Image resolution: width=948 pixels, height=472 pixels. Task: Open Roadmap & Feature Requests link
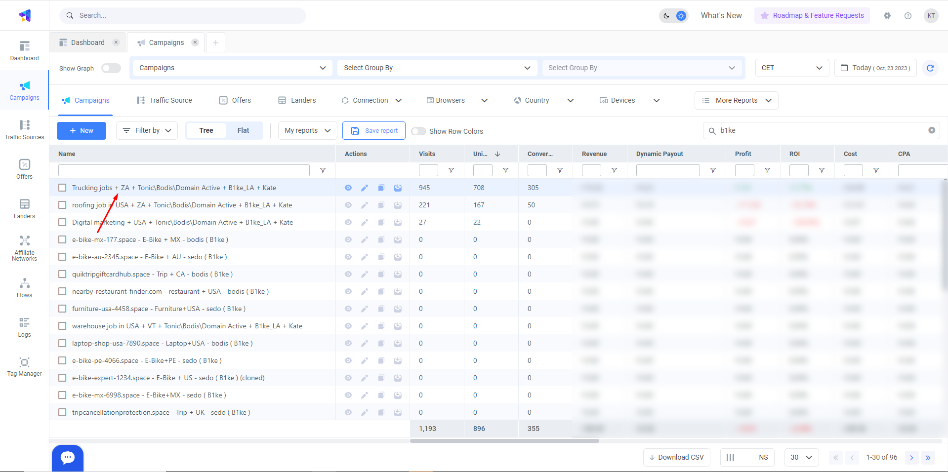(812, 16)
